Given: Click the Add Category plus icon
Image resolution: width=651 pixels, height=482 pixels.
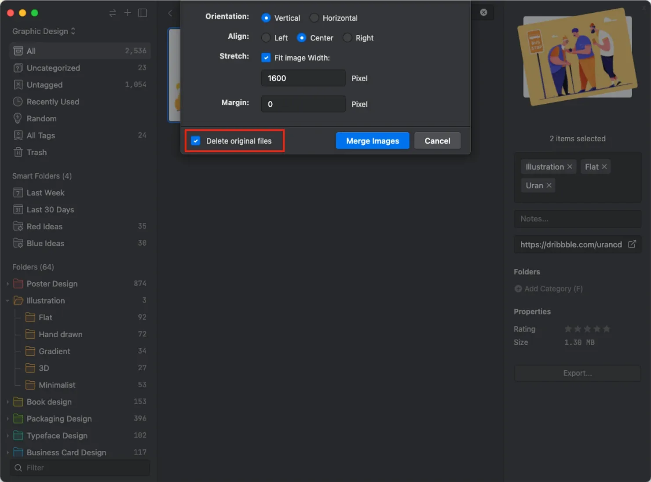Looking at the screenshot, I should tap(518, 288).
